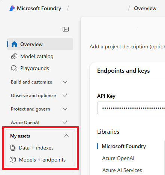Click the home icon next to Overview

point(14,44)
